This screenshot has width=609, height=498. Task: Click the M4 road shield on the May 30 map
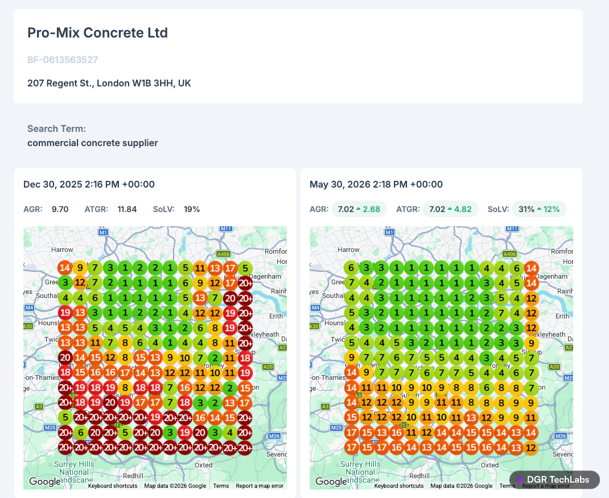point(315,308)
